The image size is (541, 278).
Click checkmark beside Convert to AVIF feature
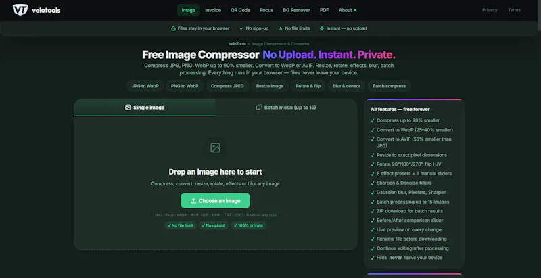tap(373, 139)
